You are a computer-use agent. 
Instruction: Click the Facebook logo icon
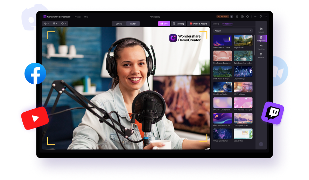pos(35,74)
